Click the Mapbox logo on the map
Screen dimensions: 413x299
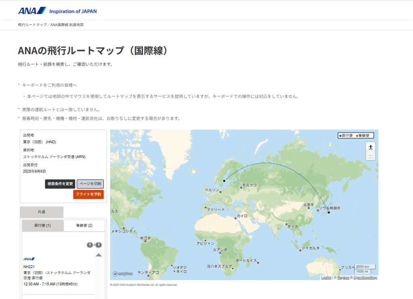coord(123,274)
